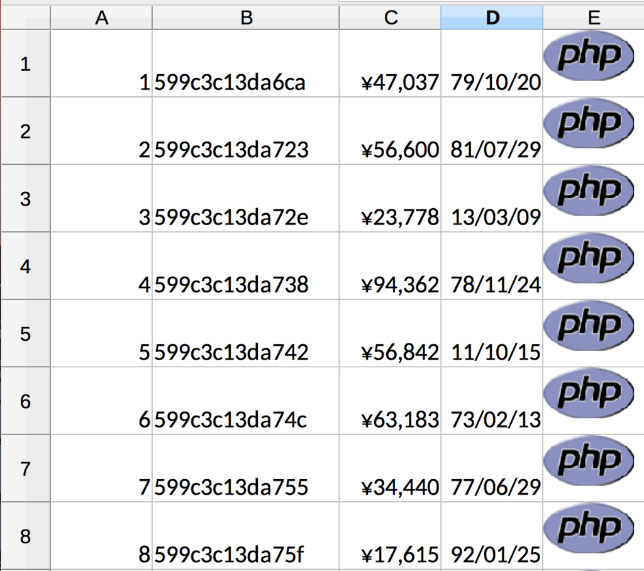This screenshot has width=644, height=571.
Task: Click the date cell 73/02/13
Action: pos(492,401)
